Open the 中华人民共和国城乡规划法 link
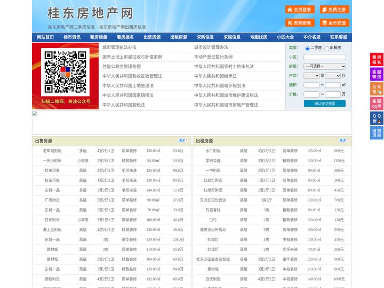384x288 pixels. tap(220, 86)
